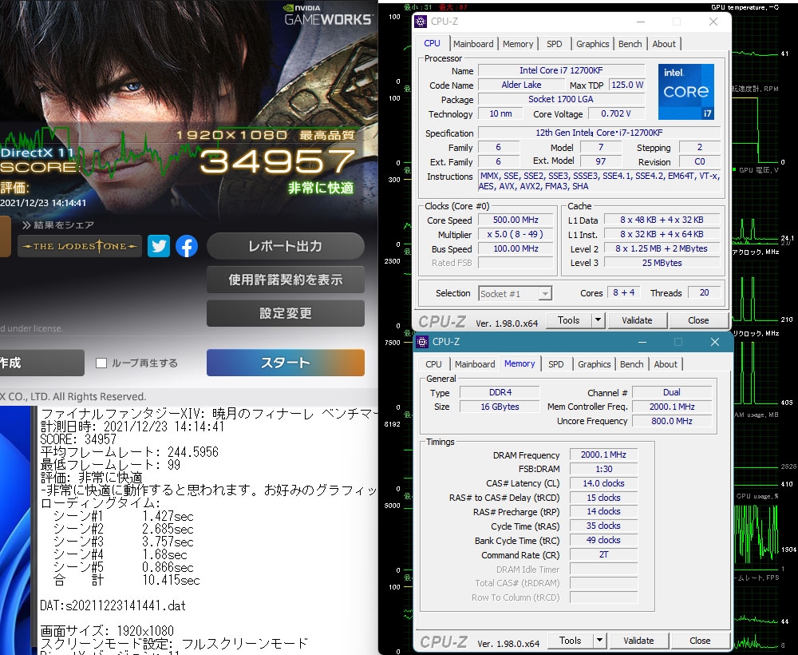The width and height of the screenshot is (798, 655).
Task: Switch to CPU tab in lower CPU-Z
Action: point(433,364)
